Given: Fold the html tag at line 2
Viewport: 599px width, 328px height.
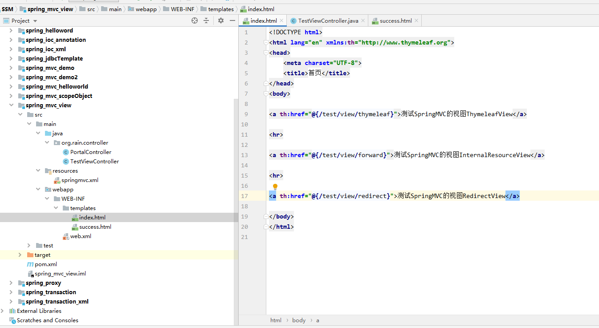Looking at the screenshot, I should click(x=266, y=43).
